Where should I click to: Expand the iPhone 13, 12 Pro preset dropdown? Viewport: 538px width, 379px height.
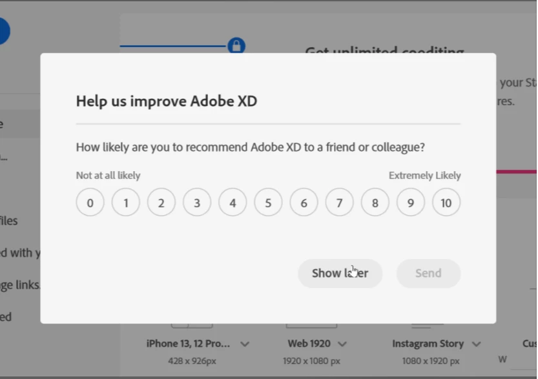pyautogui.click(x=245, y=344)
